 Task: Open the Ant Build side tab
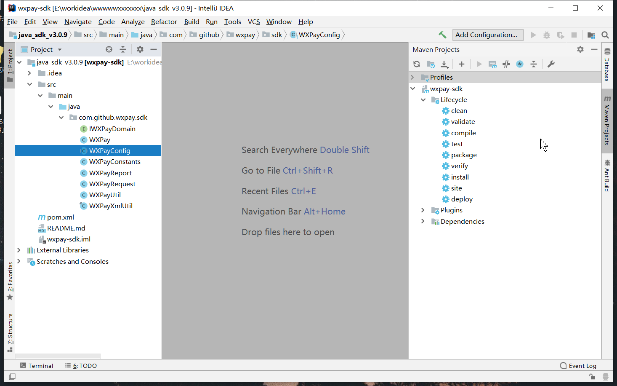click(607, 175)
